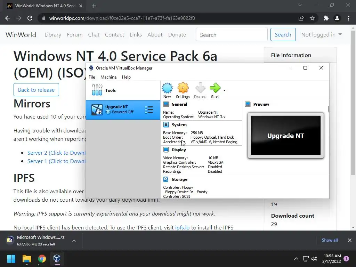
Task: Open the Upgrade NT machine menu list icon
Action: click(149, 110)
